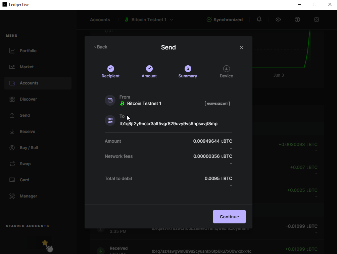Click the starred accounts star icon

(45, 243)
